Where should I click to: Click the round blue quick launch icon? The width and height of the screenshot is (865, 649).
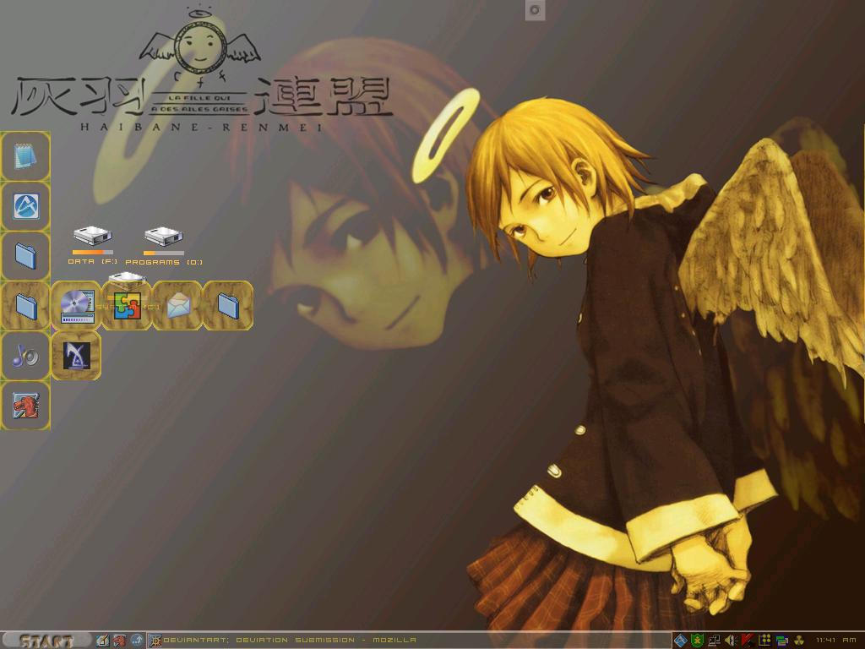tap(137, 641)
